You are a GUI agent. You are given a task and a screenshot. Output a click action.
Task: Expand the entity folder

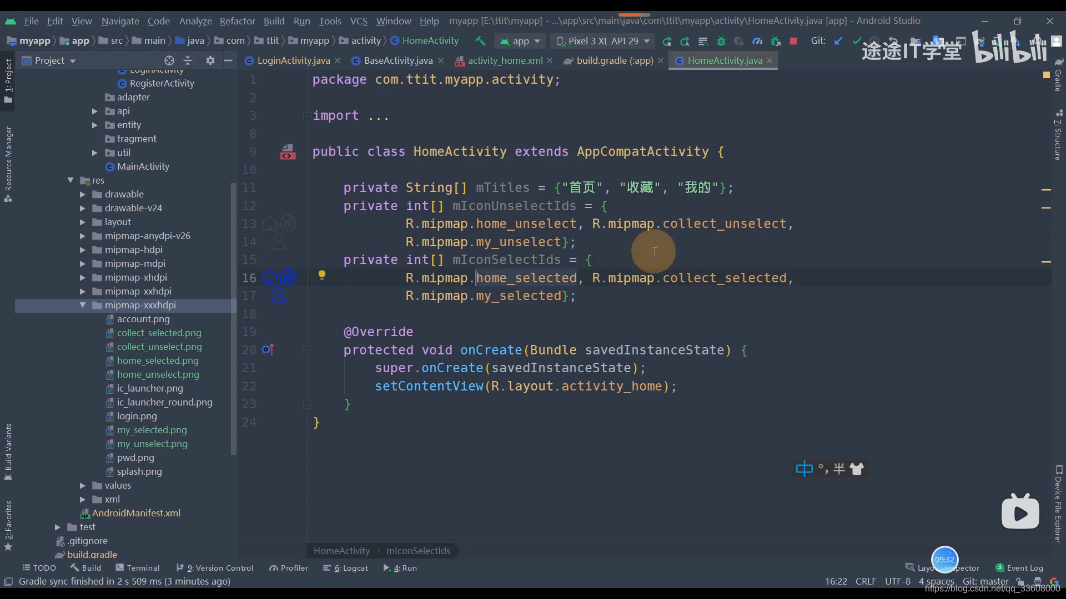click(x=94, y=125)
